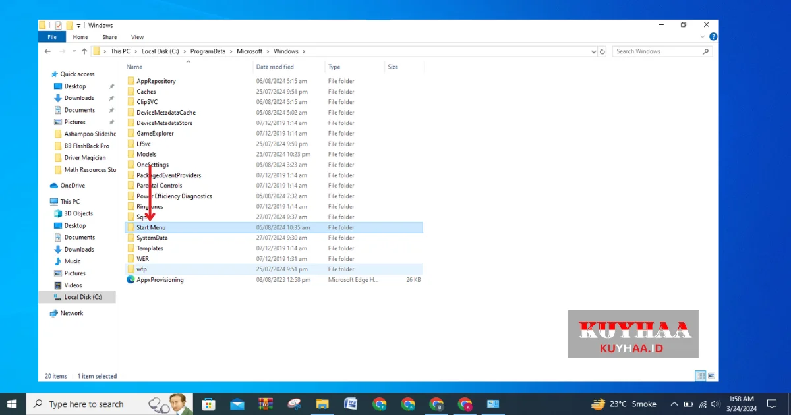The image size is (791, 415).
Task: Open the Help question mark icon
Action: coord(713,37)
